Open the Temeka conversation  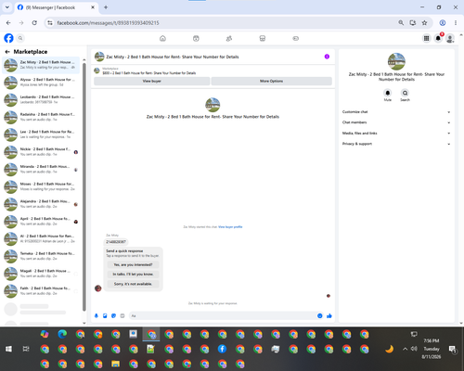point(41,256)
